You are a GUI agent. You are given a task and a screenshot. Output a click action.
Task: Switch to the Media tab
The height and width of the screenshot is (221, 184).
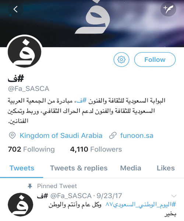(131, 168)
